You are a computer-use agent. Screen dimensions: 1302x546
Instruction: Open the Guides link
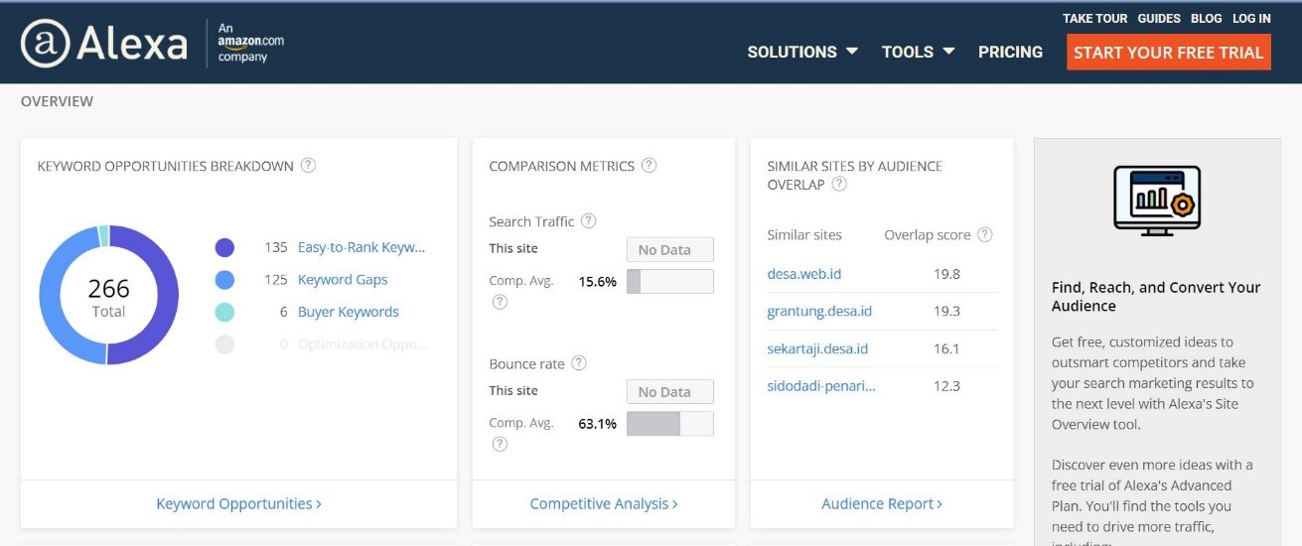tap(1159, 18)
